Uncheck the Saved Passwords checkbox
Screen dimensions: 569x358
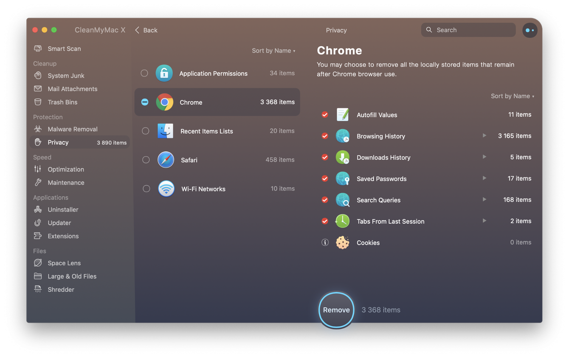click(325, 178)
